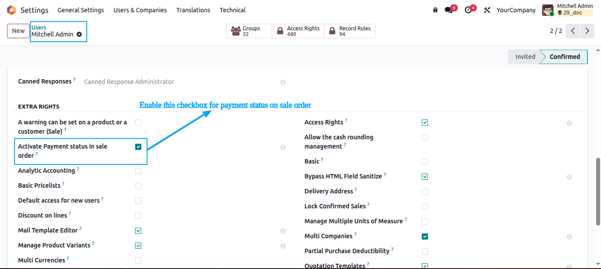Image resolution: width=601 pixels, height=269 pixels.
Task: Click help mark next to Analytic Accounting
Action: [78, 169]
